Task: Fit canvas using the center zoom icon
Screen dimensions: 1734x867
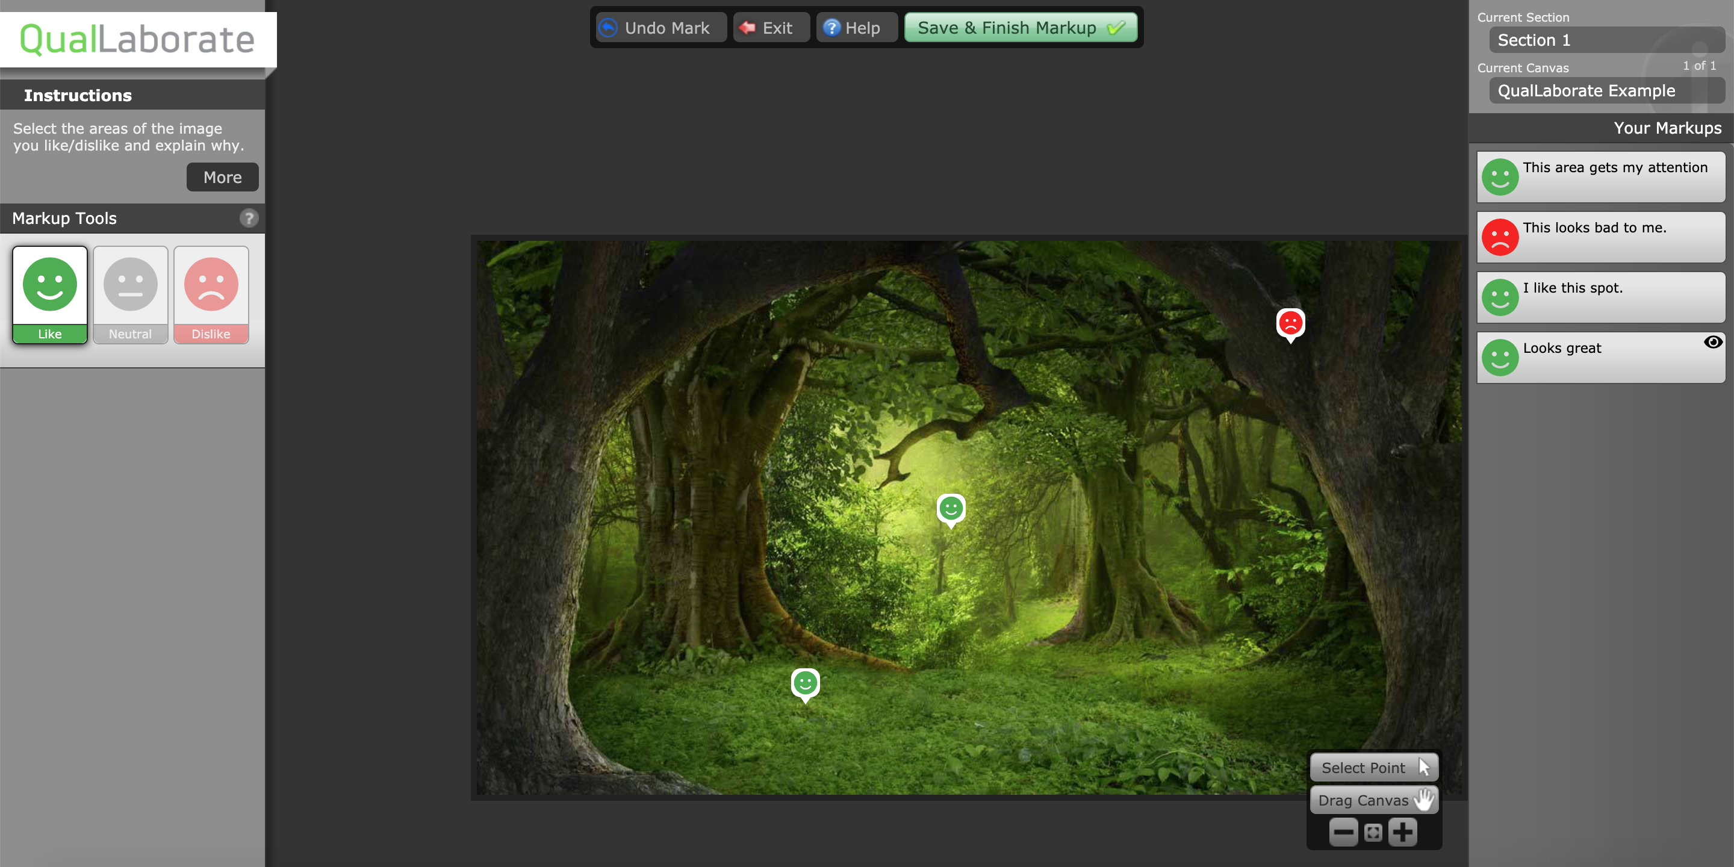Action: 1373,833
